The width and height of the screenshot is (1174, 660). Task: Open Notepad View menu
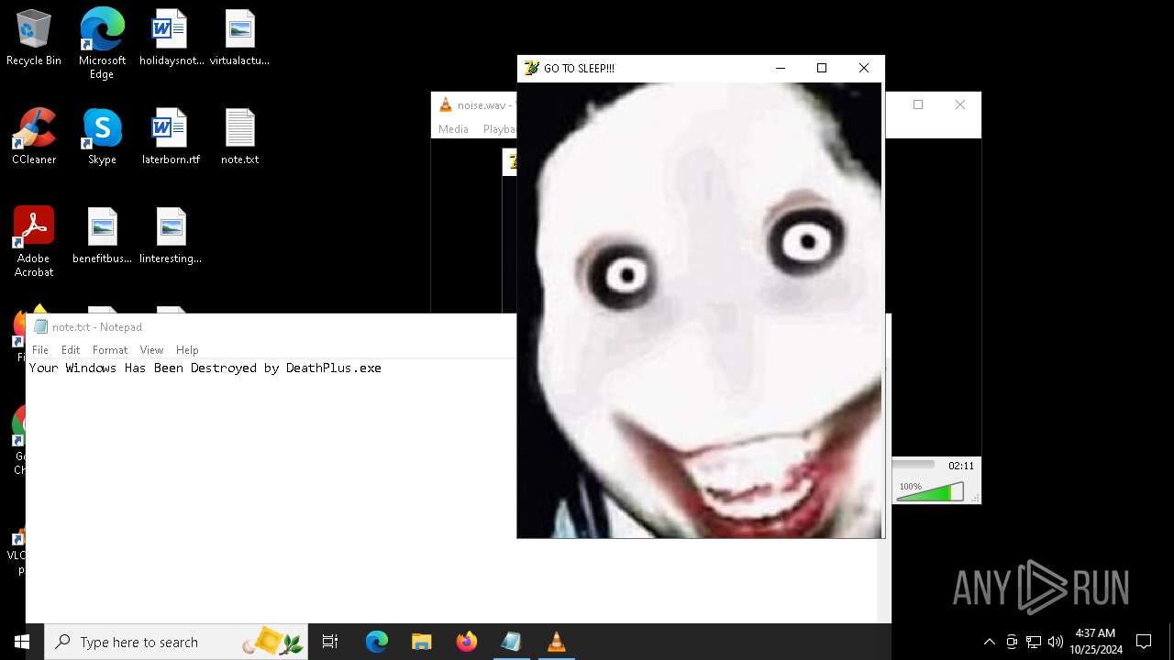point(151,350)
